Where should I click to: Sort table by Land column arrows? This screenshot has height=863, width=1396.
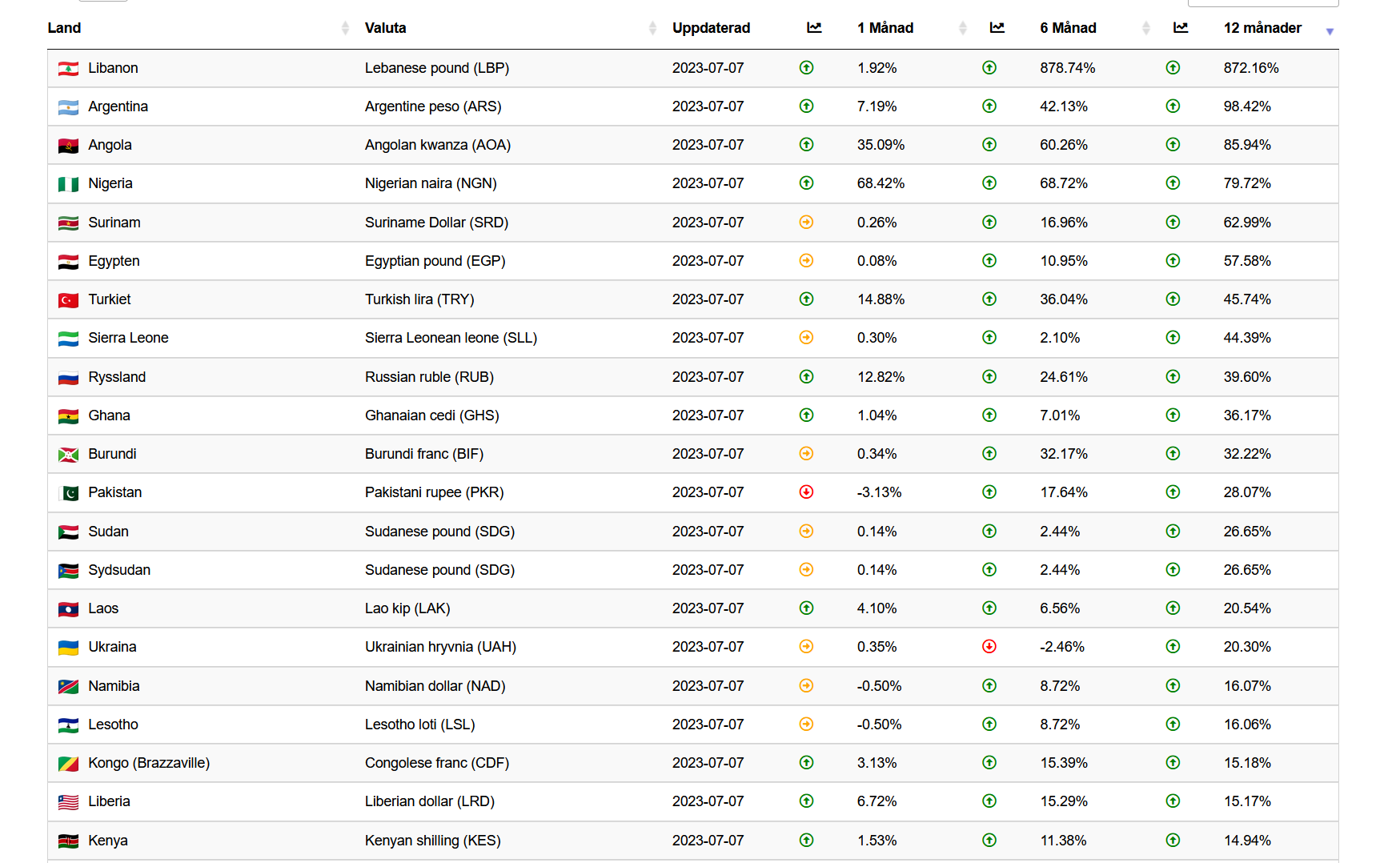point(345,29)
